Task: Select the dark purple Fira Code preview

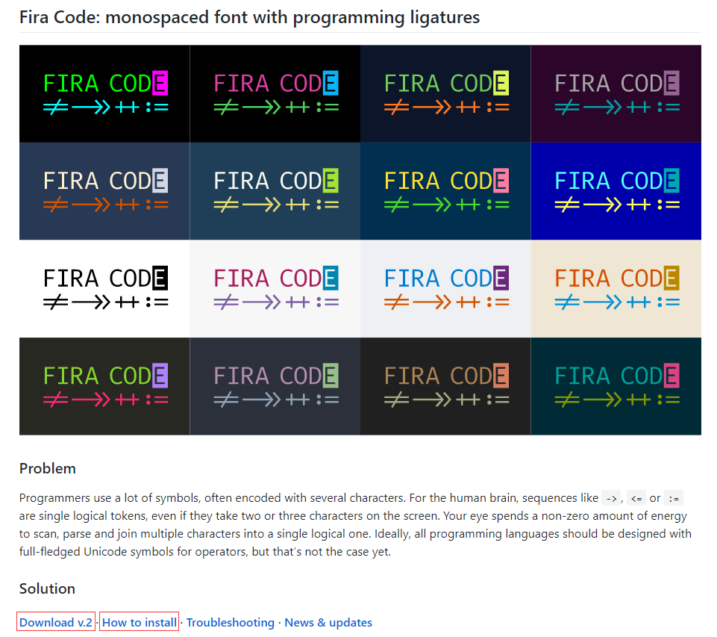Action: pos(616,93)
